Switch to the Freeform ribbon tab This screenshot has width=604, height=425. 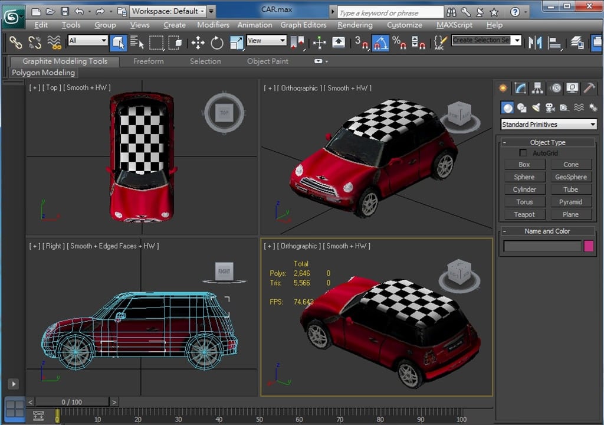point(148,61)
